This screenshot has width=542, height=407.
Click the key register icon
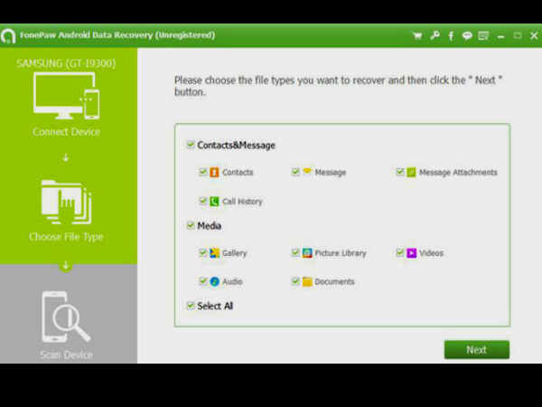coord(435,35)
